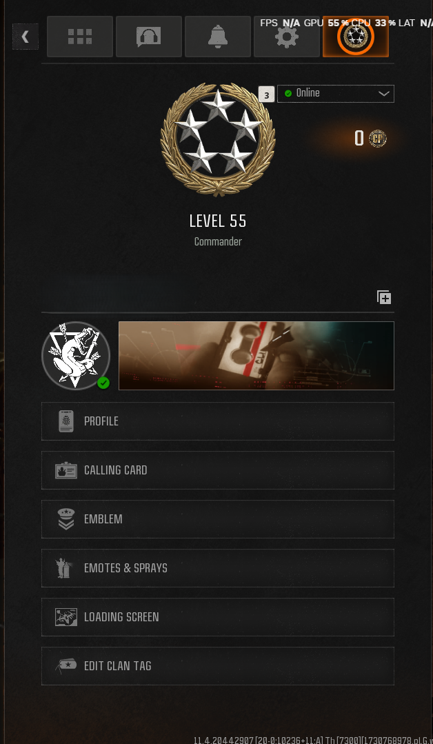This screenshot has width=433, height=744.
Task: Open notifications bell icon
Action: [x=218, y=37]
